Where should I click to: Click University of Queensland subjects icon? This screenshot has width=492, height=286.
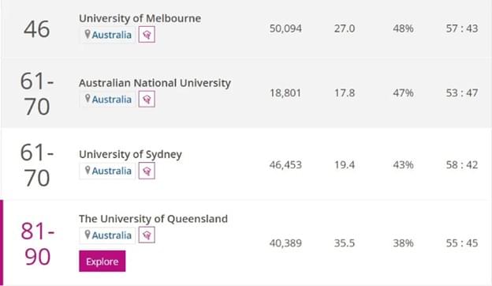(x=147, y=235)
